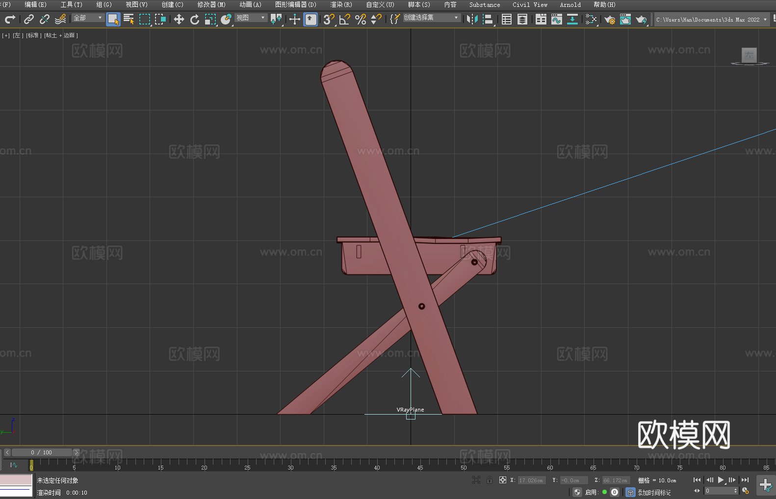Click the Redo arrow icon
The image size is (776, 499).
click(x=10, y=19)
